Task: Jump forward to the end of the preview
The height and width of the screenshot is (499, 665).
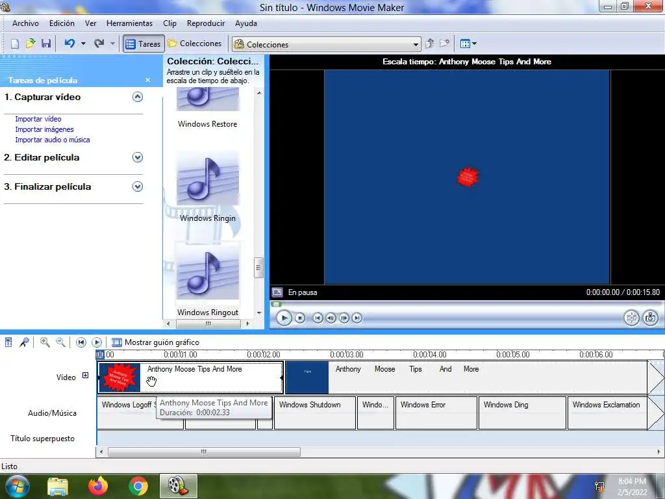Action: pos(357,318)
